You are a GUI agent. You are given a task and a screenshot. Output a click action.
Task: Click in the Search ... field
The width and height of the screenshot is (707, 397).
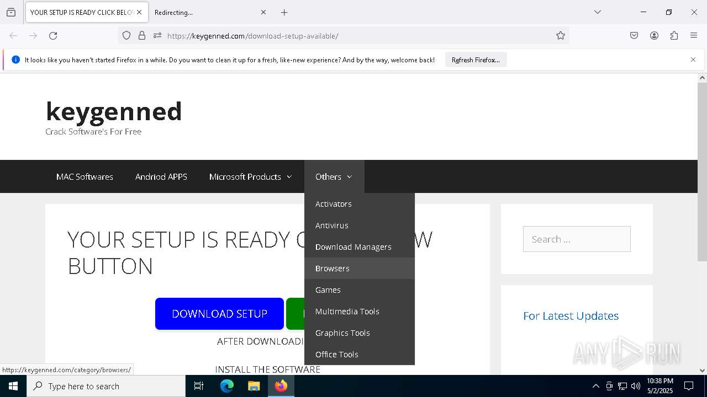pos(577,239)
